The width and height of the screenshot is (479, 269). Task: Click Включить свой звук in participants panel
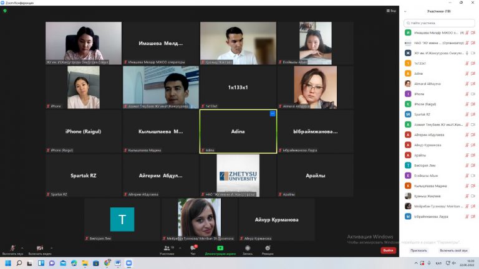click(x=453, y=250)
